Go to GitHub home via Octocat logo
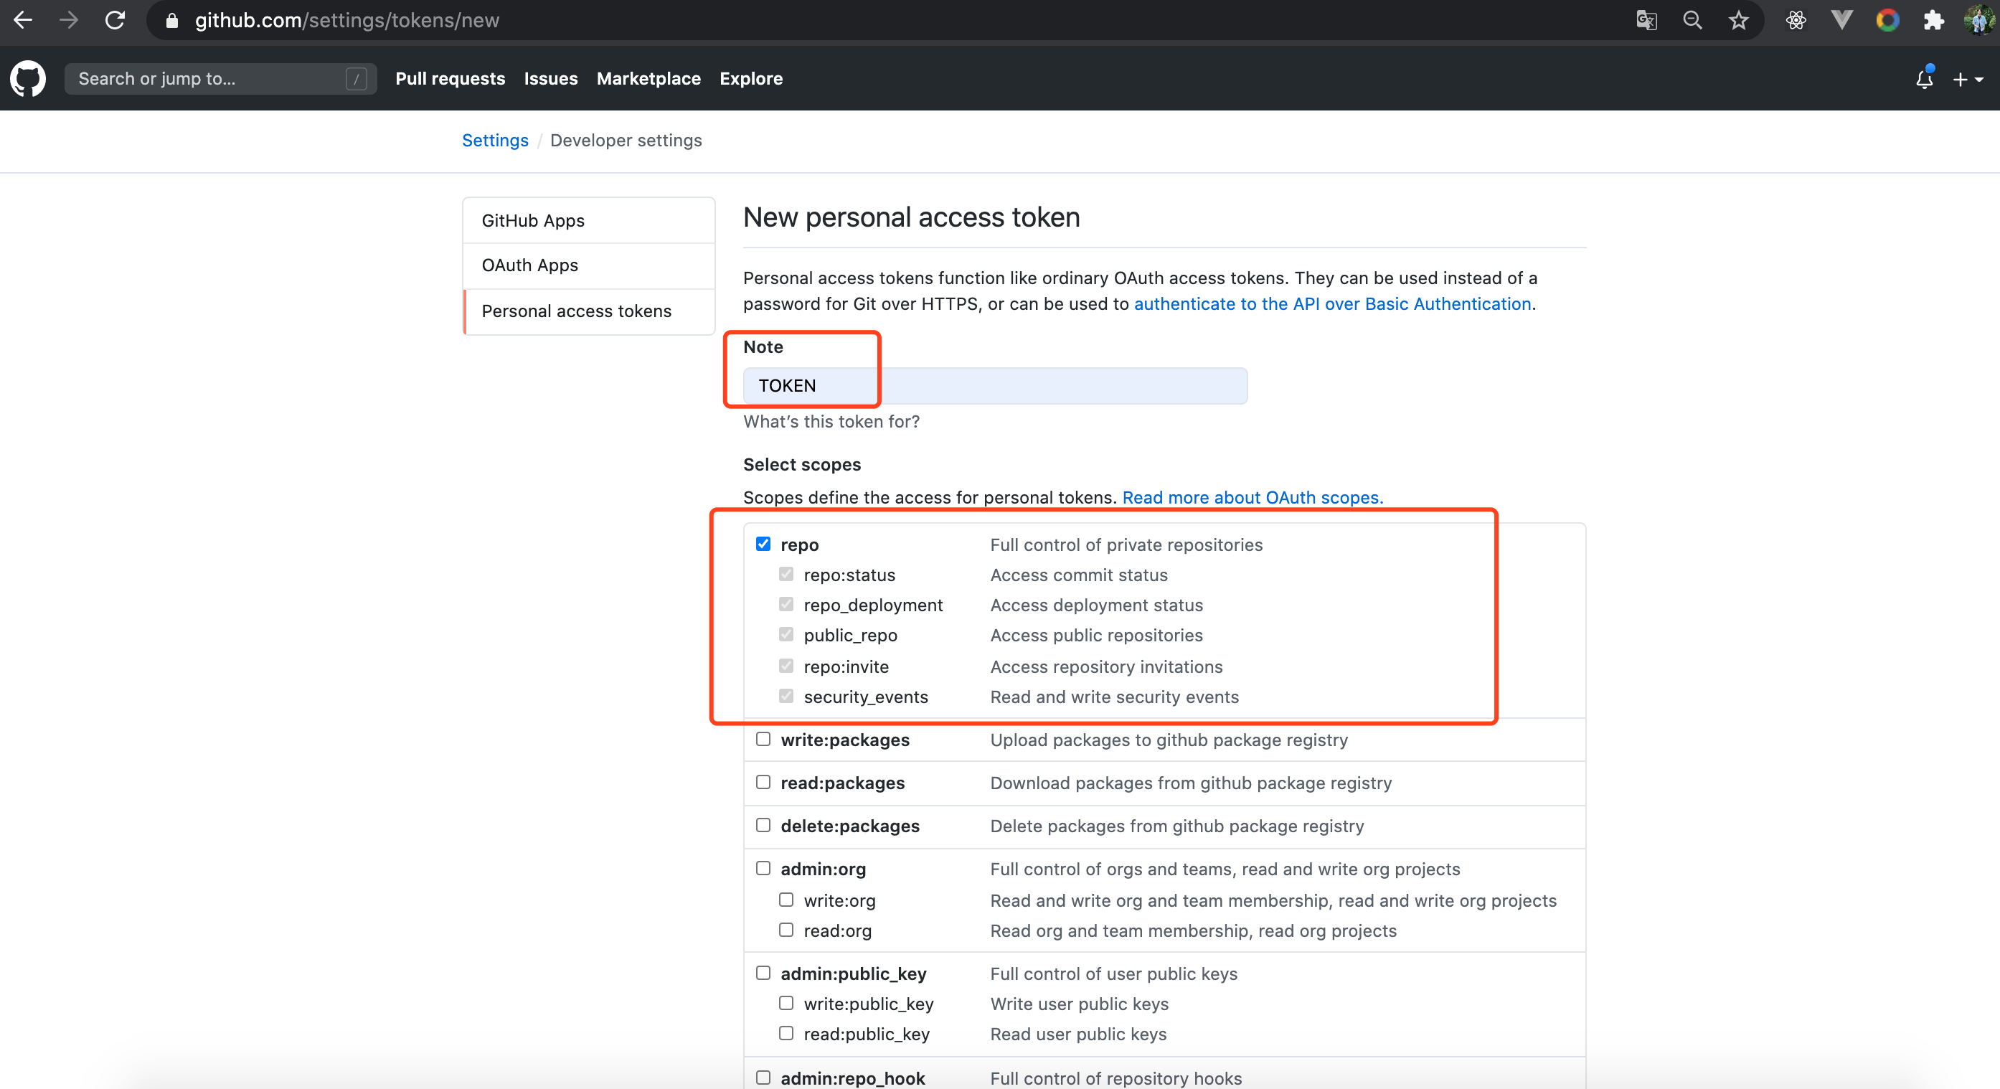2000x1089 pixels. pyautogui.click(x=28, y=78)
